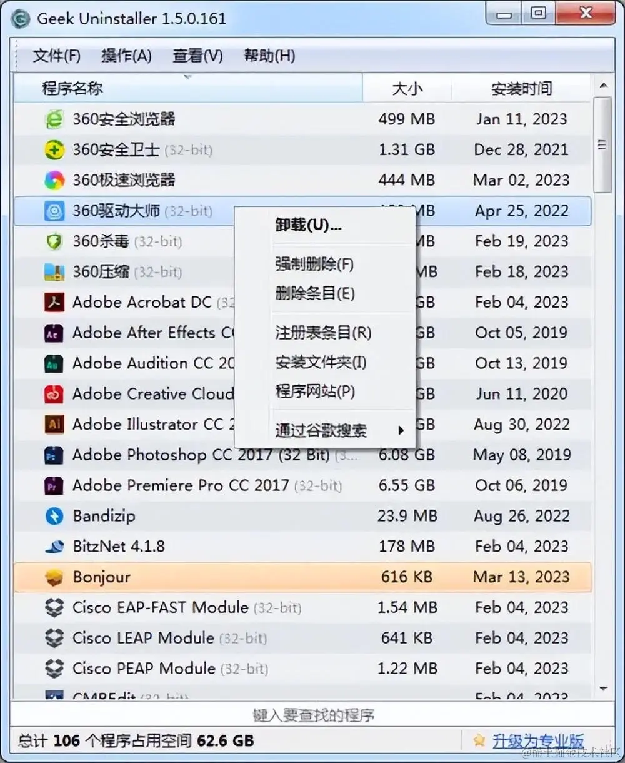Sort by 程序名称 column header
625x763 pixels.
coord(187,88)
